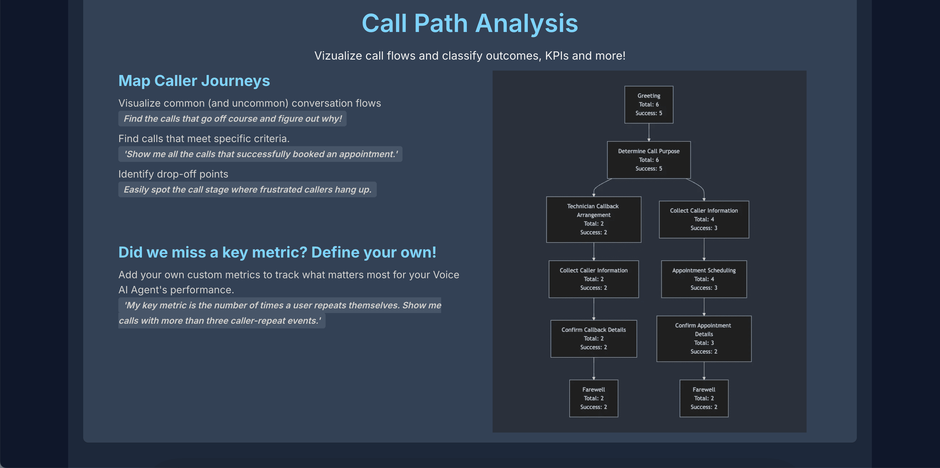Select the Determine Call Purpose node
The height and width of the screenshot is (468, 940).
click(x=648, y=160)
